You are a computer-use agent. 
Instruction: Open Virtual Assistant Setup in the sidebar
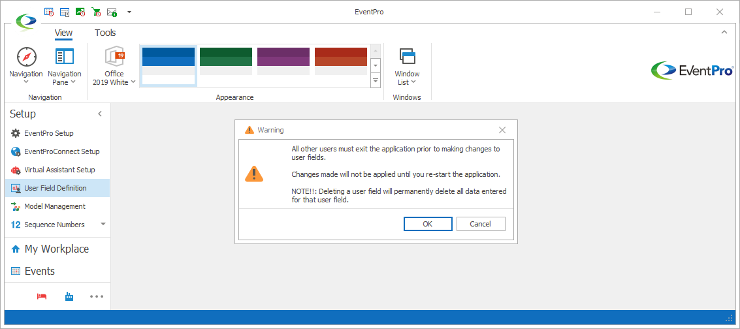(57, 170)
